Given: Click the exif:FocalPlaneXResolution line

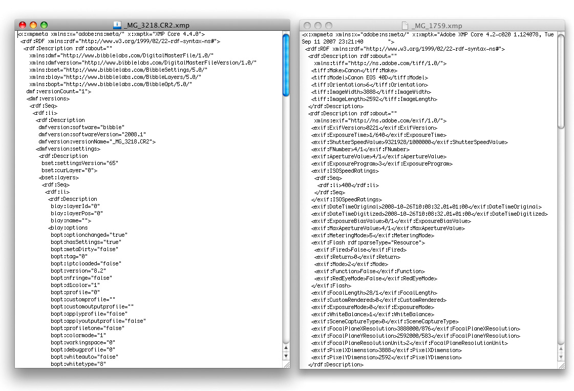Looking at the screenshot, I should click(x=415, y=328).
